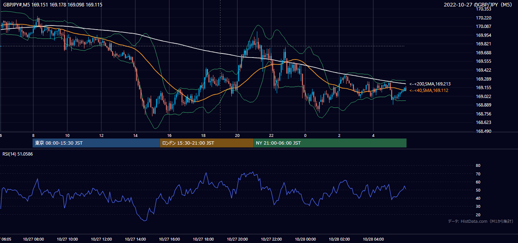Click the RSI scale value 60
Viewport: 518px width, 243px height.
click(478, 182)
